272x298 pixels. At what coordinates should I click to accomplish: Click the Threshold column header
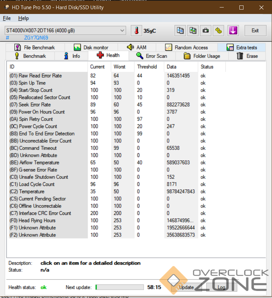[149, 67]
